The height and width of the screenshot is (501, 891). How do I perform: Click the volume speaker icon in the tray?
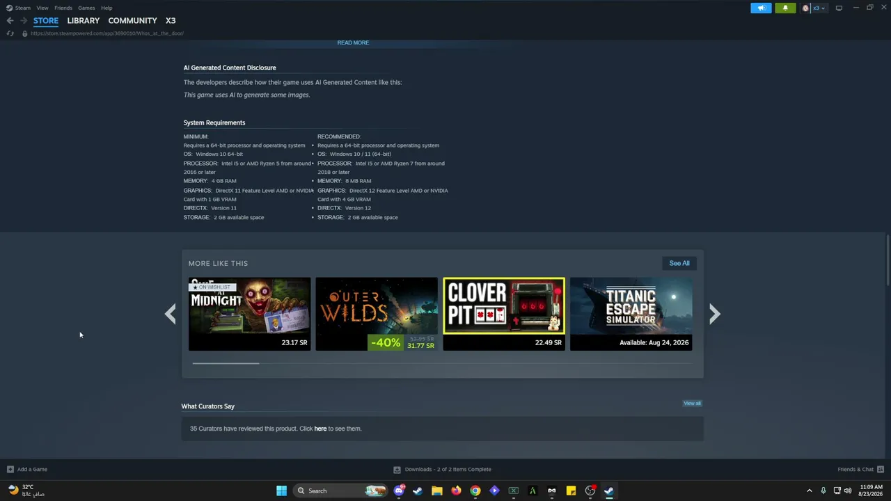[848, 491]
